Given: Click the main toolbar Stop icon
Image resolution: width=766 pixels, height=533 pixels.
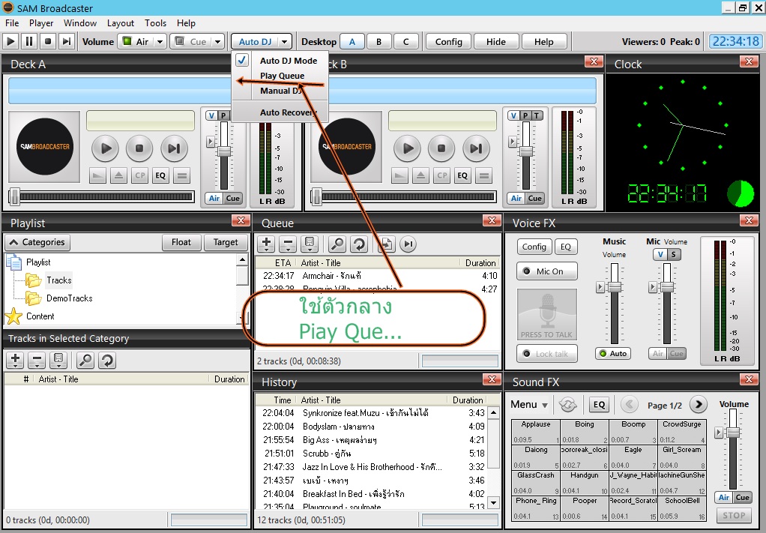Looking at the screenshot, I should point(48,41).
